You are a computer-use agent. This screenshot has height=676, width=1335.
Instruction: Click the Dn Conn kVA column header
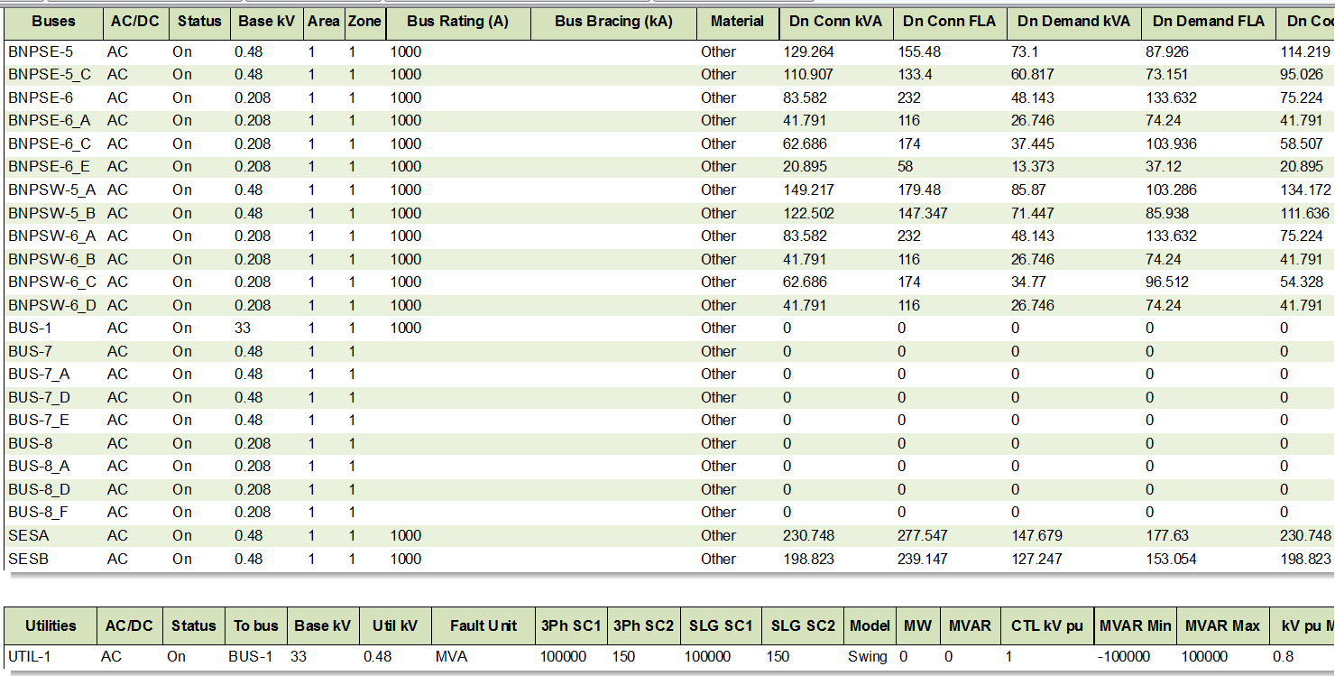point(835,22)
